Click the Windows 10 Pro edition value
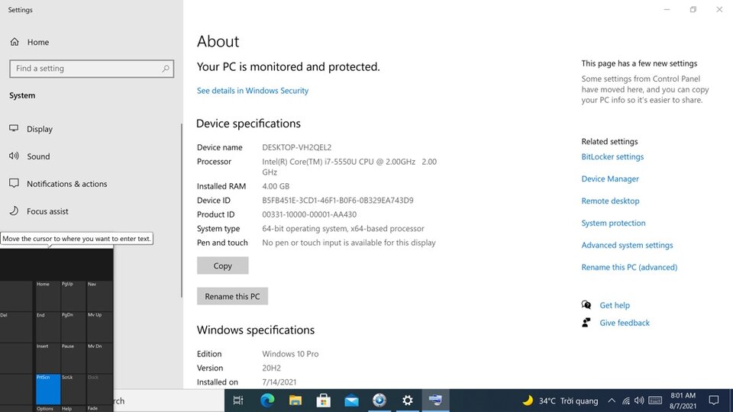The width and height of the screenshot is (733, 412). point(290,354)
